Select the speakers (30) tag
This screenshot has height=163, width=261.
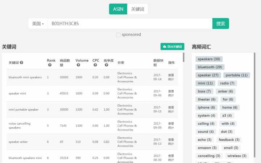point(209,59)
